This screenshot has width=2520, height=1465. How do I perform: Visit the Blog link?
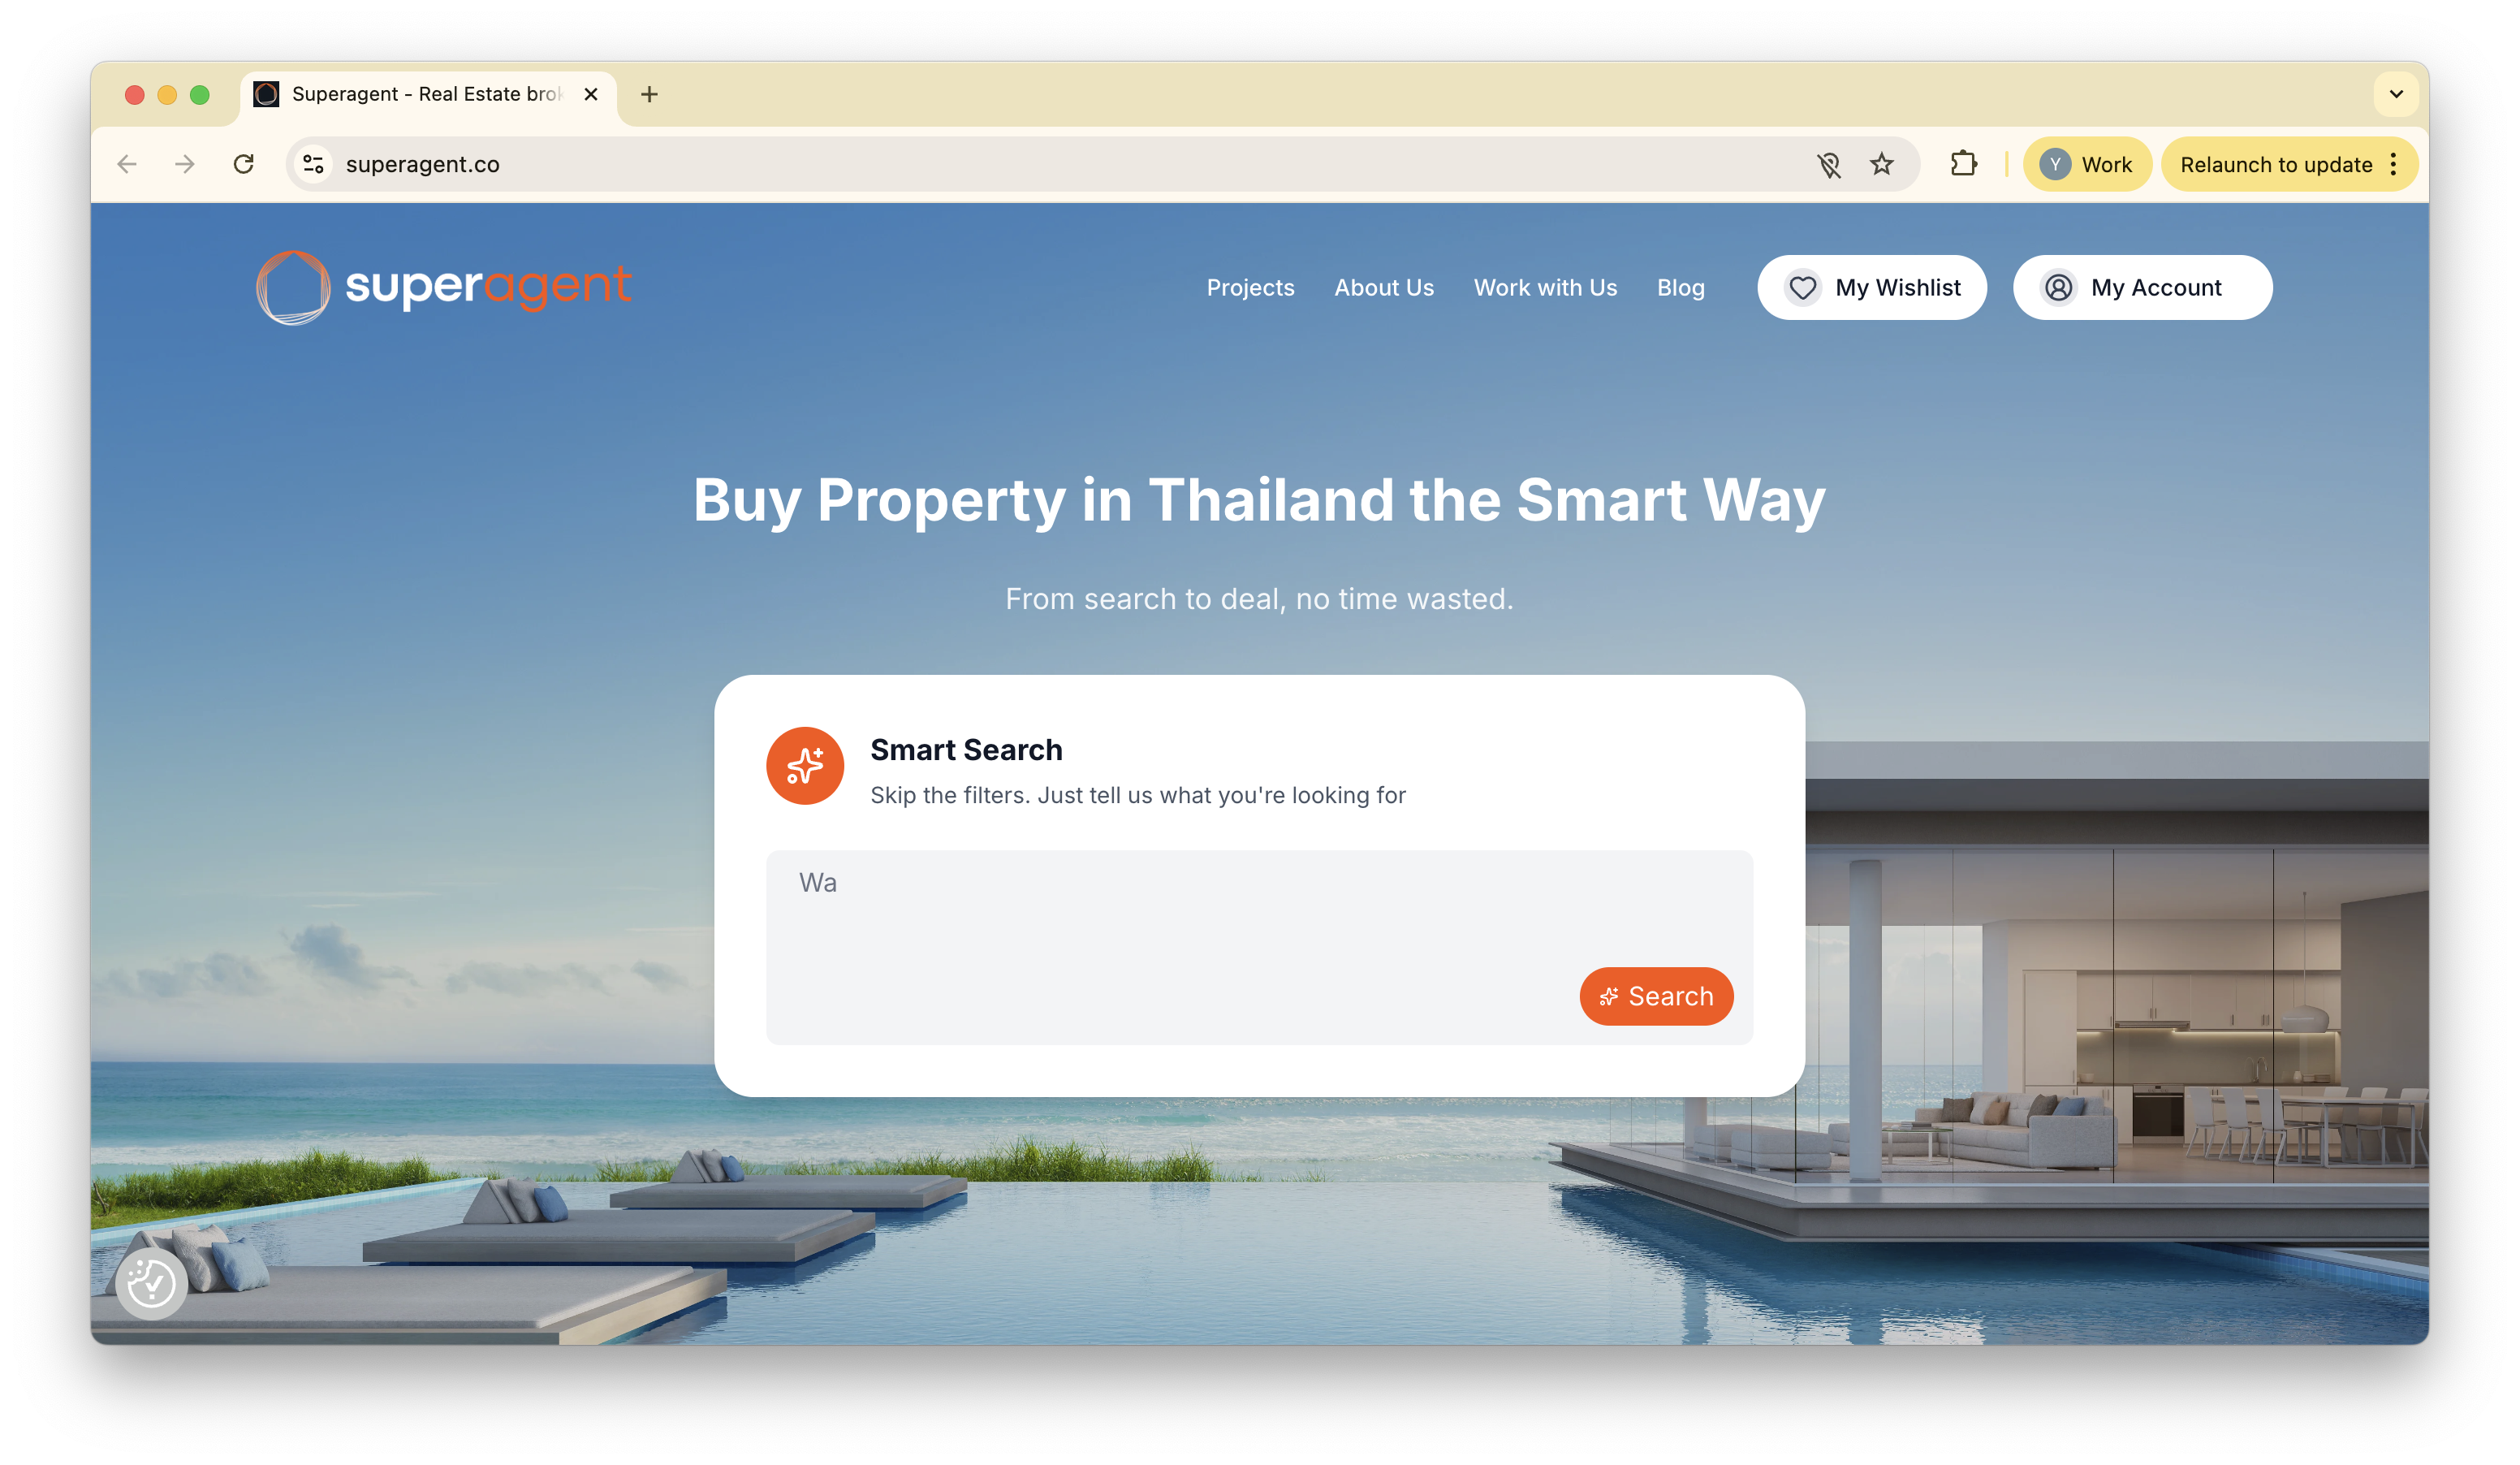coord(1680,288)
